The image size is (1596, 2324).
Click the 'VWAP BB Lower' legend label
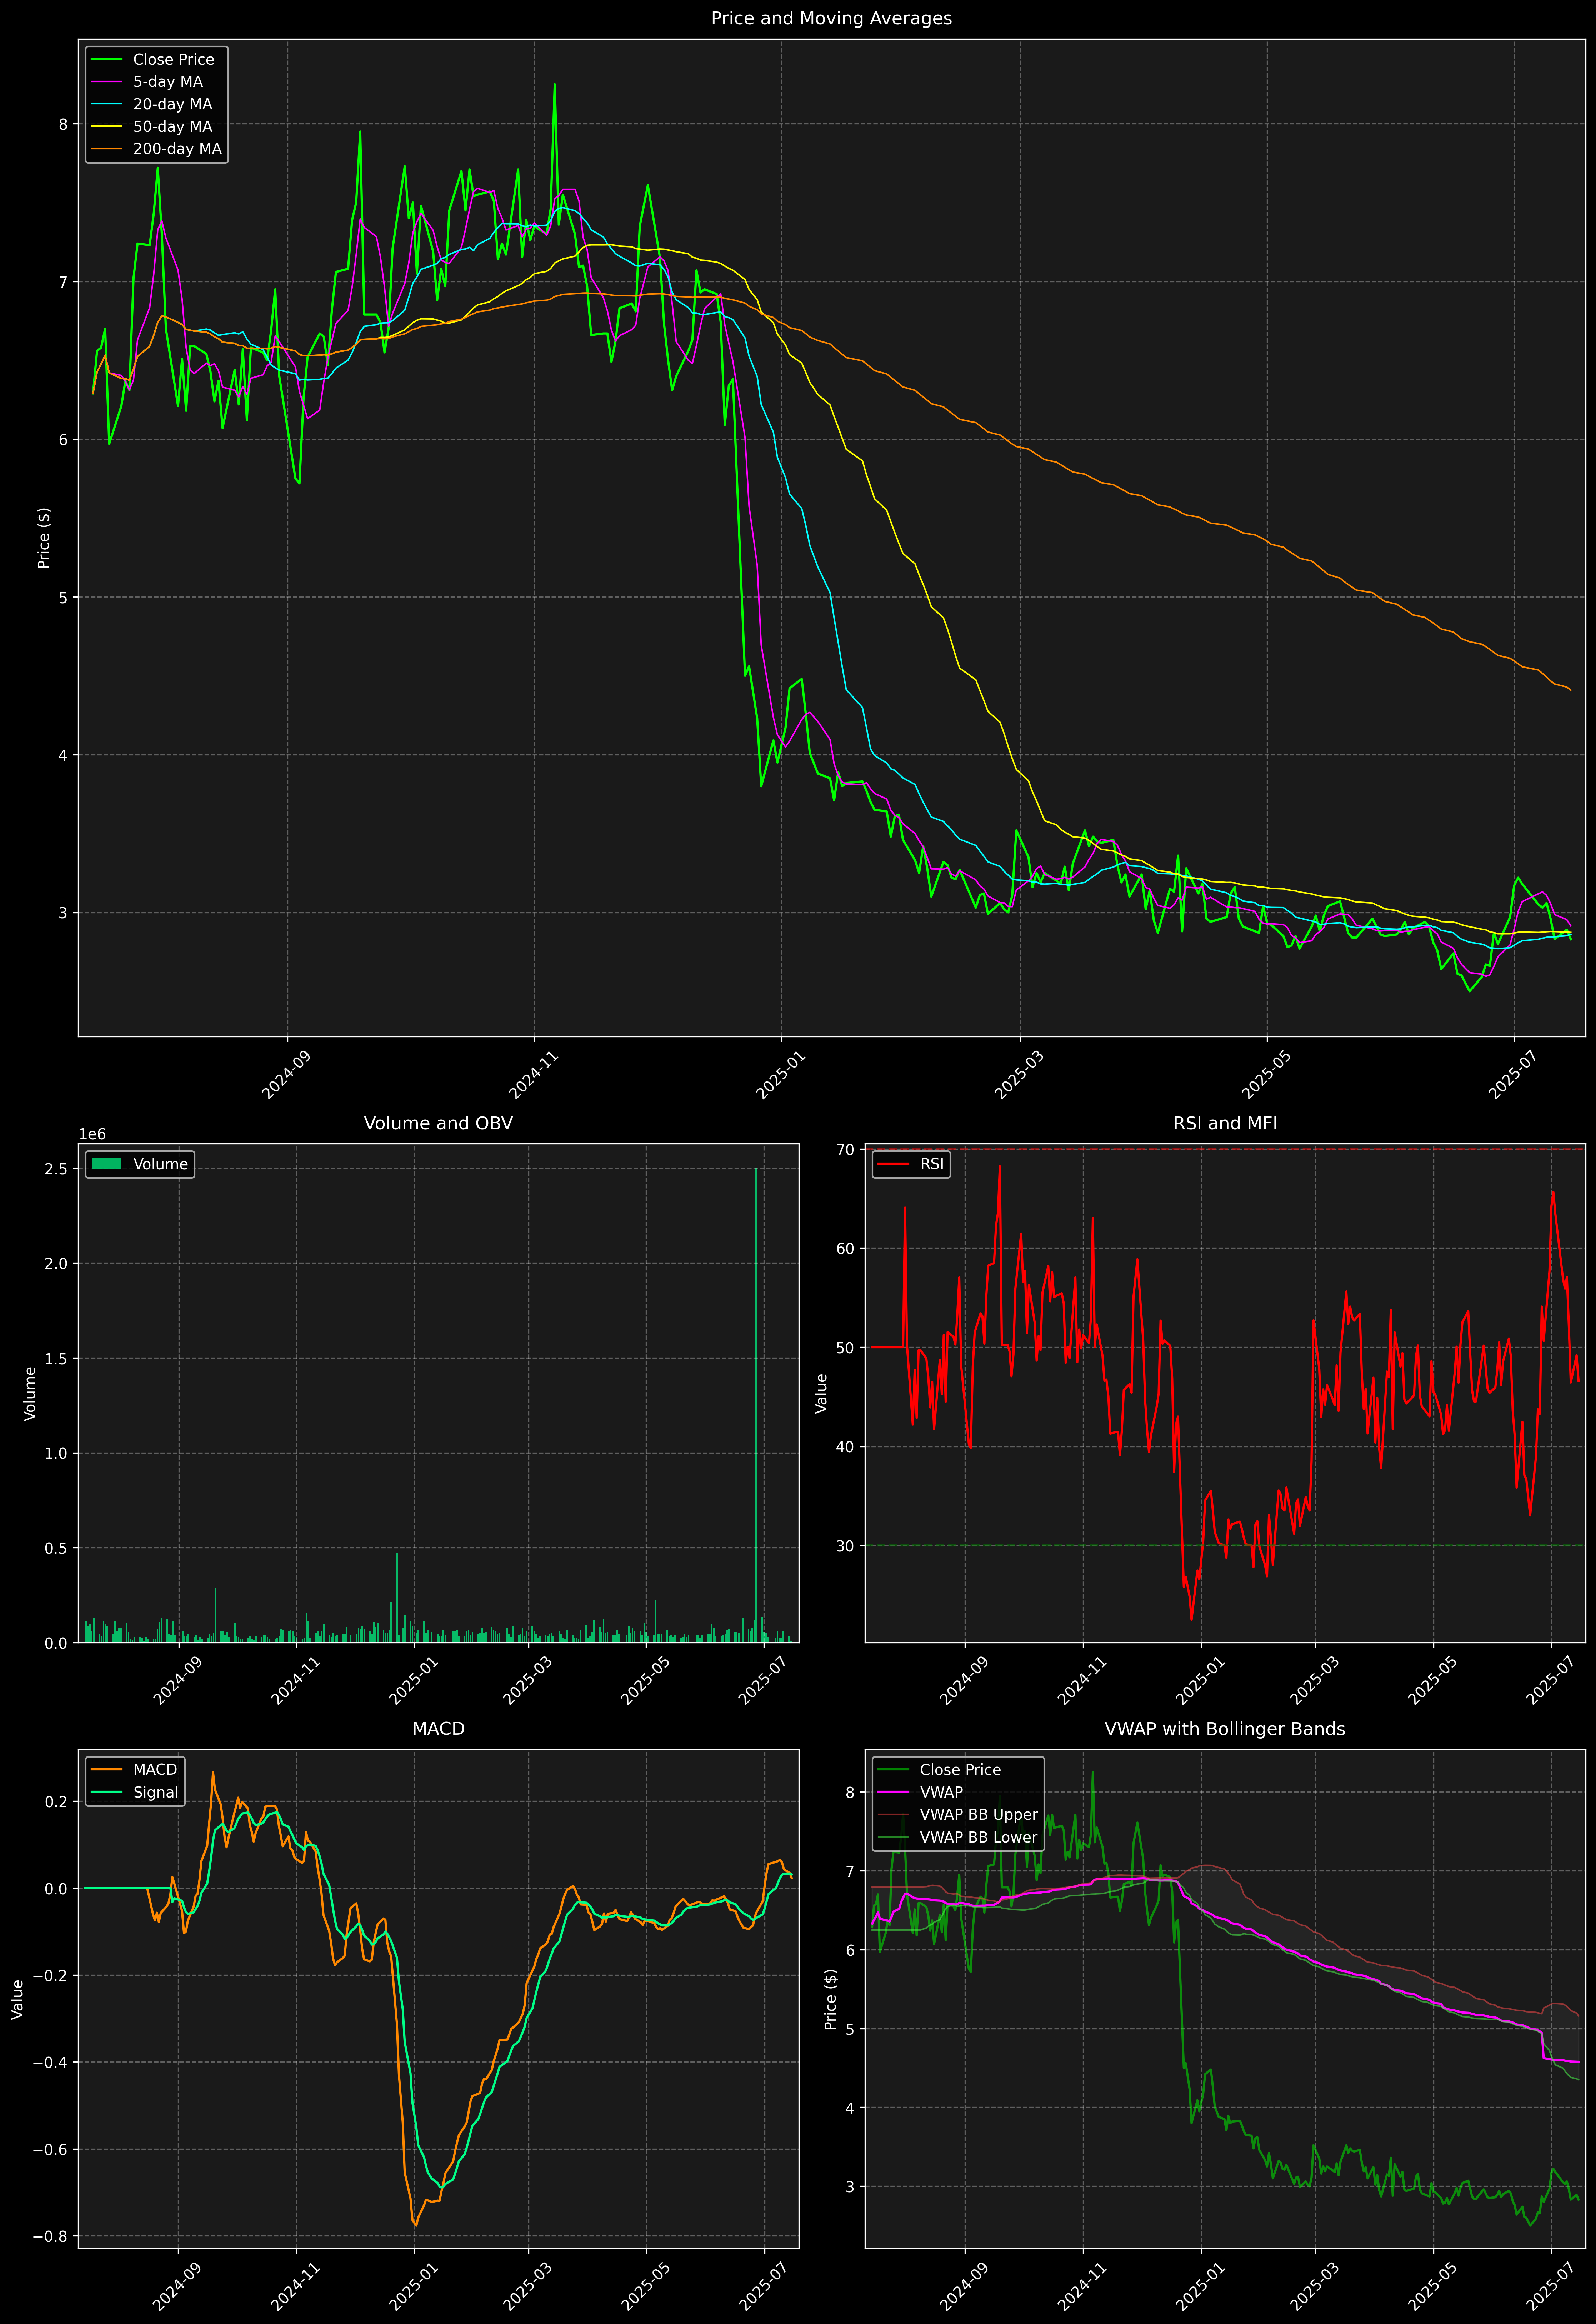click(x=979, y=1837)
